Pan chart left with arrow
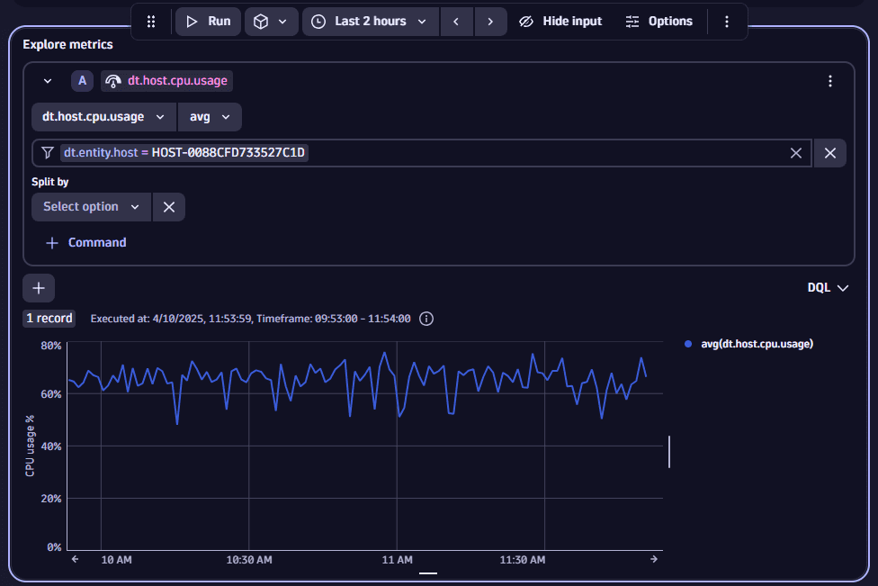This screenshot has width=878, height=586. (x=75, y=559)
